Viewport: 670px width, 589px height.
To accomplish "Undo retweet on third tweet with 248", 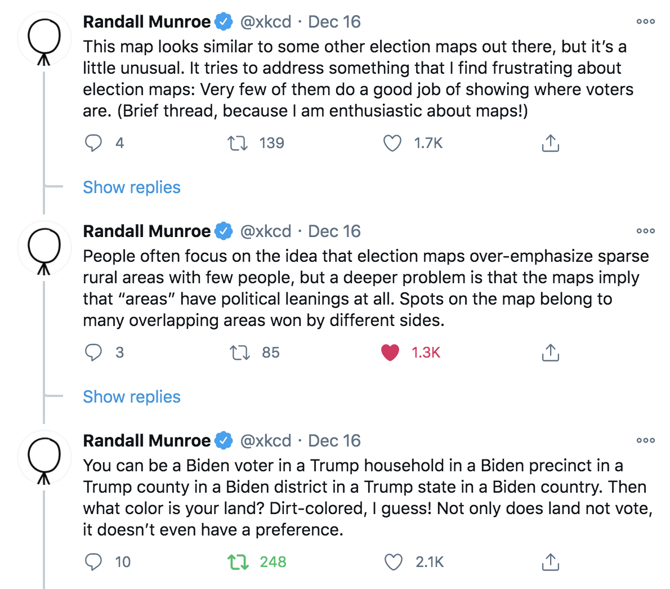I will pos(238,562).
